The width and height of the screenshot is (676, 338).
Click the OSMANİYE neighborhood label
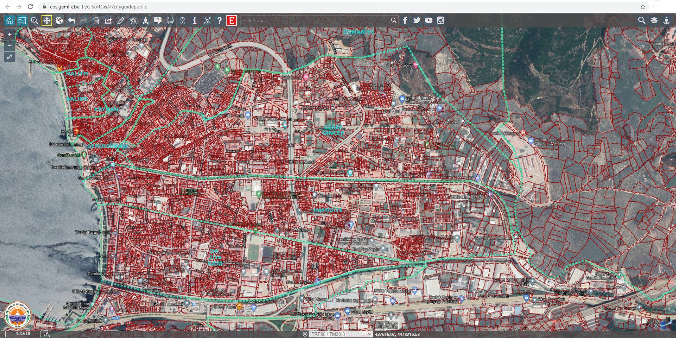point(359,32)
